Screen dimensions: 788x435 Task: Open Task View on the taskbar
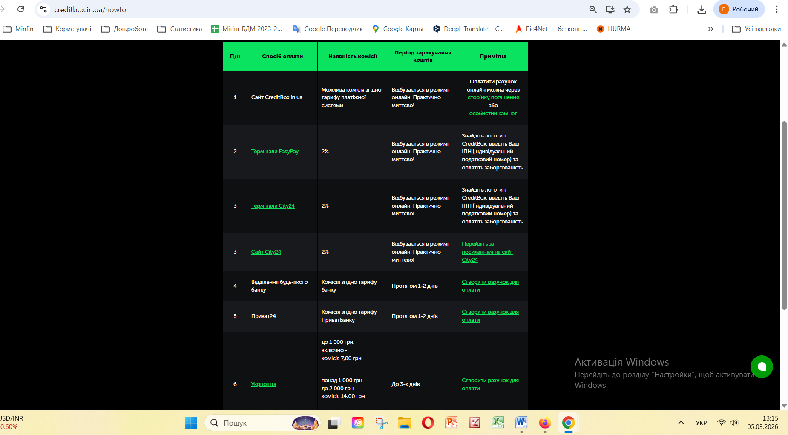[x=333, y=423]
